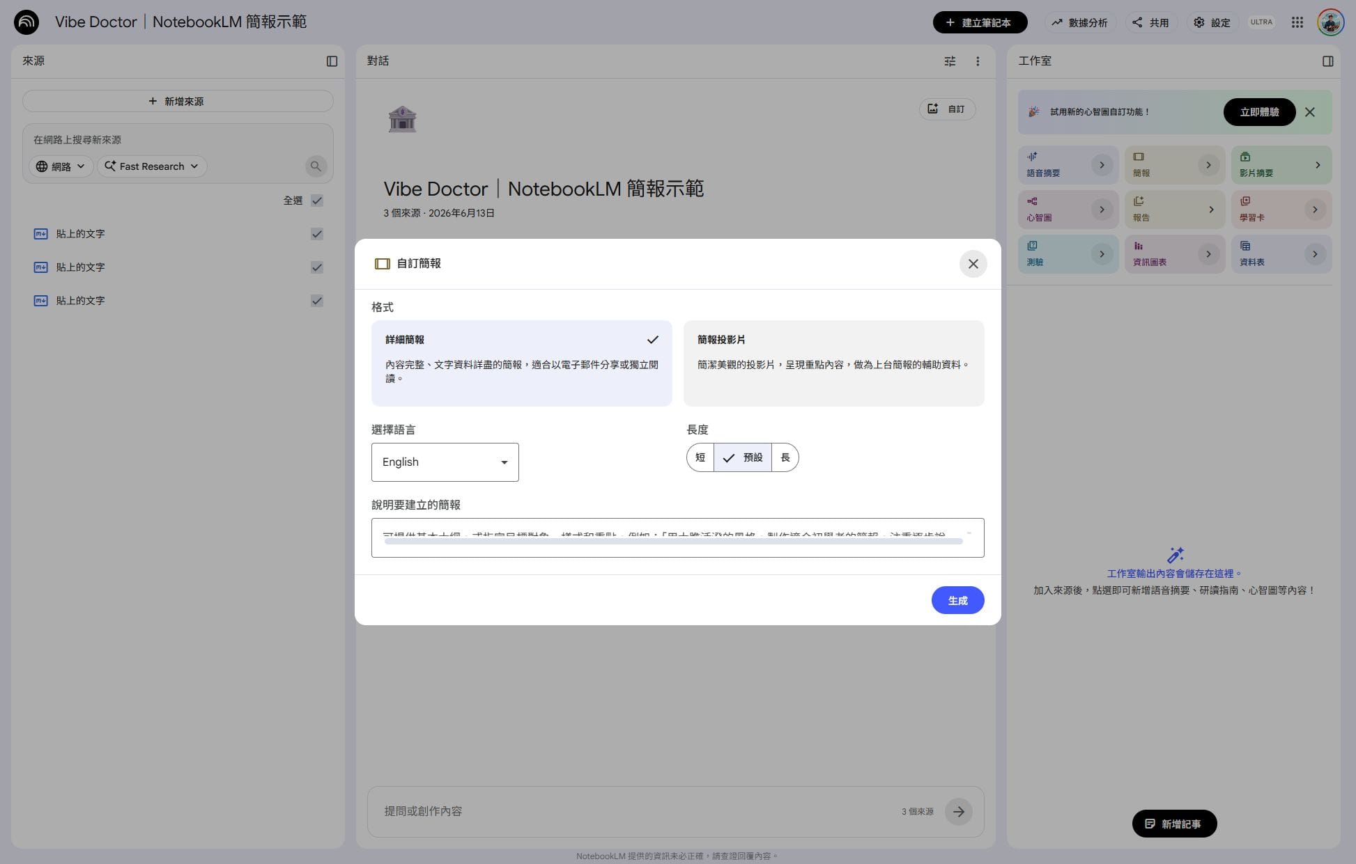Expand 影片摘要 customization arrow
The height and width of the screenshot is (864, 1356).
coord(1317,165)
